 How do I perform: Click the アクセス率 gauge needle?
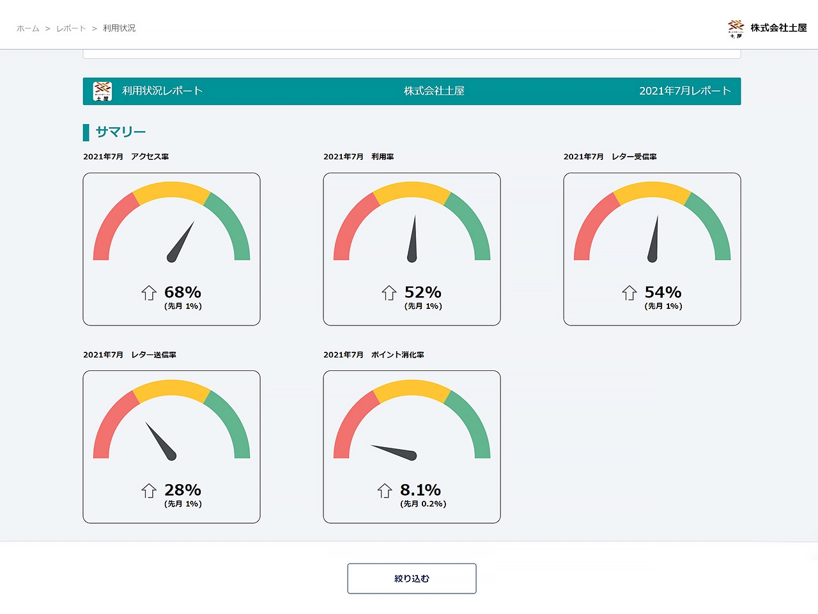pos(181,242)
